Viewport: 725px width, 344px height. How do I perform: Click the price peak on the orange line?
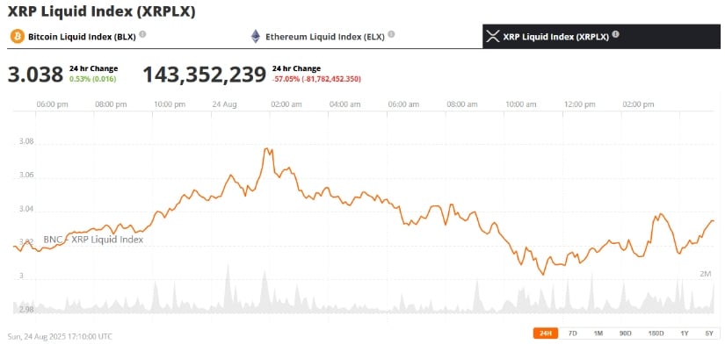266,148
